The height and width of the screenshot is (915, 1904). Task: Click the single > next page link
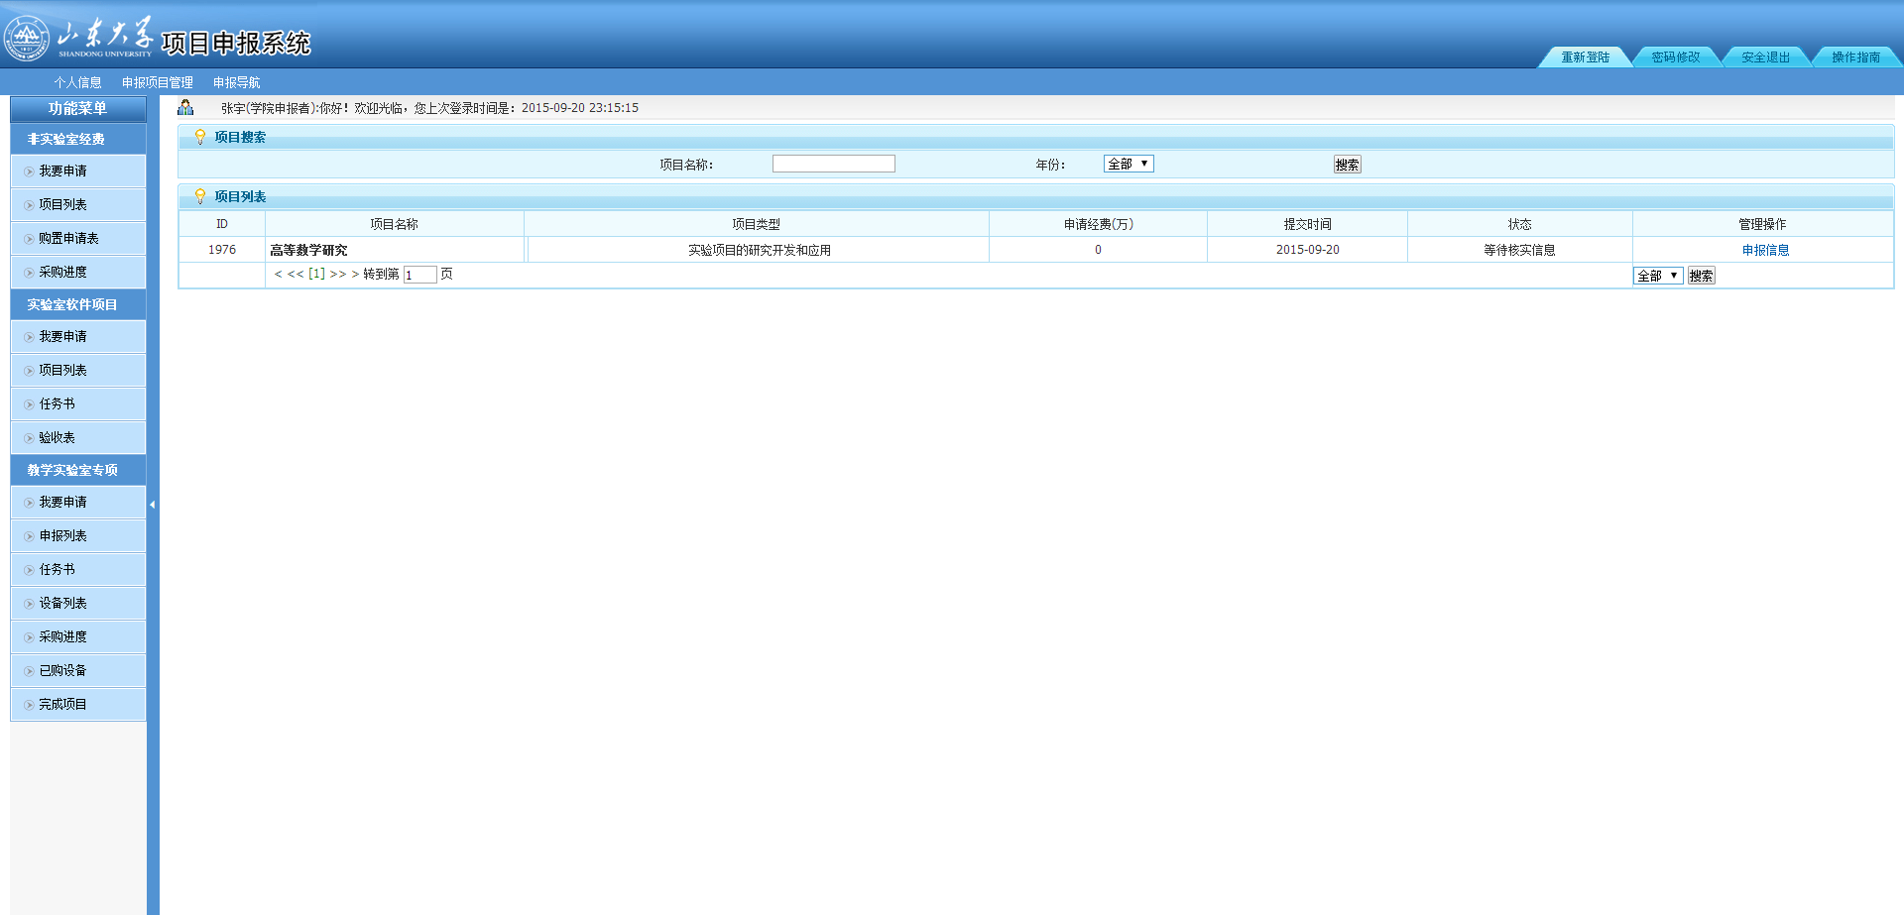[355, 274]
